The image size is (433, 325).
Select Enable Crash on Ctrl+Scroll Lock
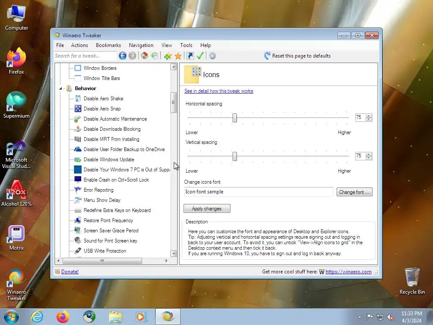(116, 180)
